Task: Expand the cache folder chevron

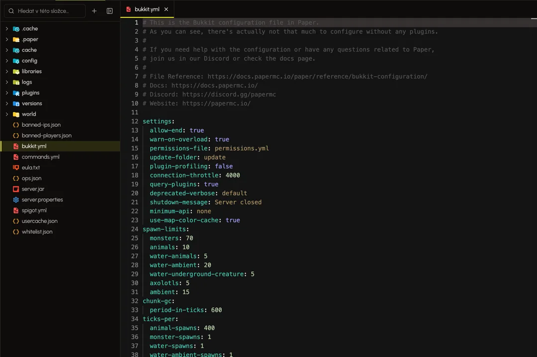Action: point(7,50)
